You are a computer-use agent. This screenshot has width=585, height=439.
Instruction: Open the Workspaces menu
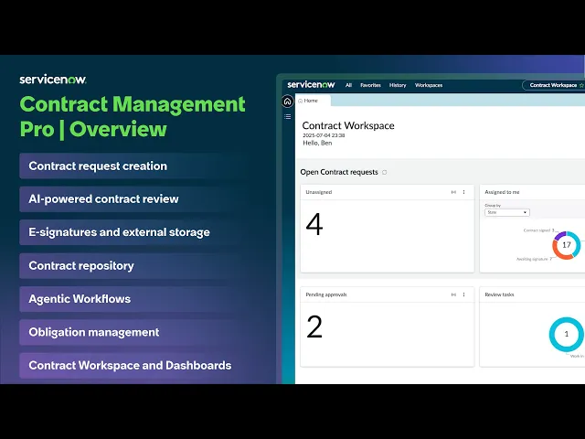click(429, 85)
